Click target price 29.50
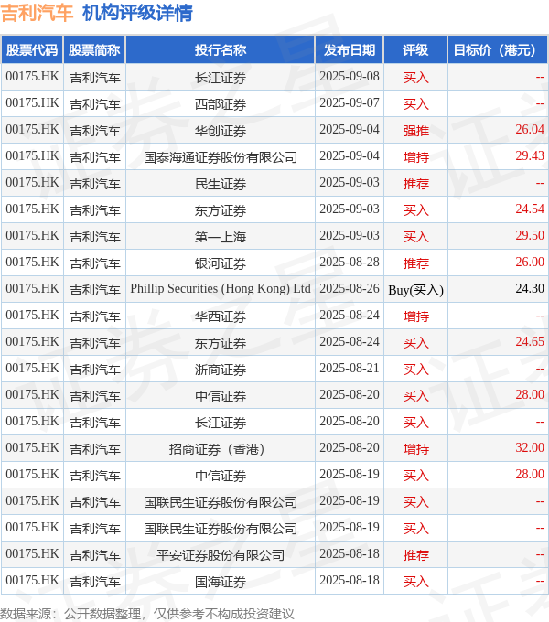The image size is (549, 622). tap(530, 236)
